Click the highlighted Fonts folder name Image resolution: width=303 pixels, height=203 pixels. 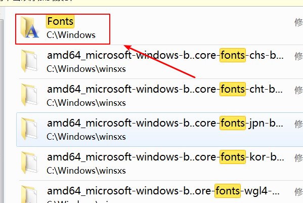(60, 21)
